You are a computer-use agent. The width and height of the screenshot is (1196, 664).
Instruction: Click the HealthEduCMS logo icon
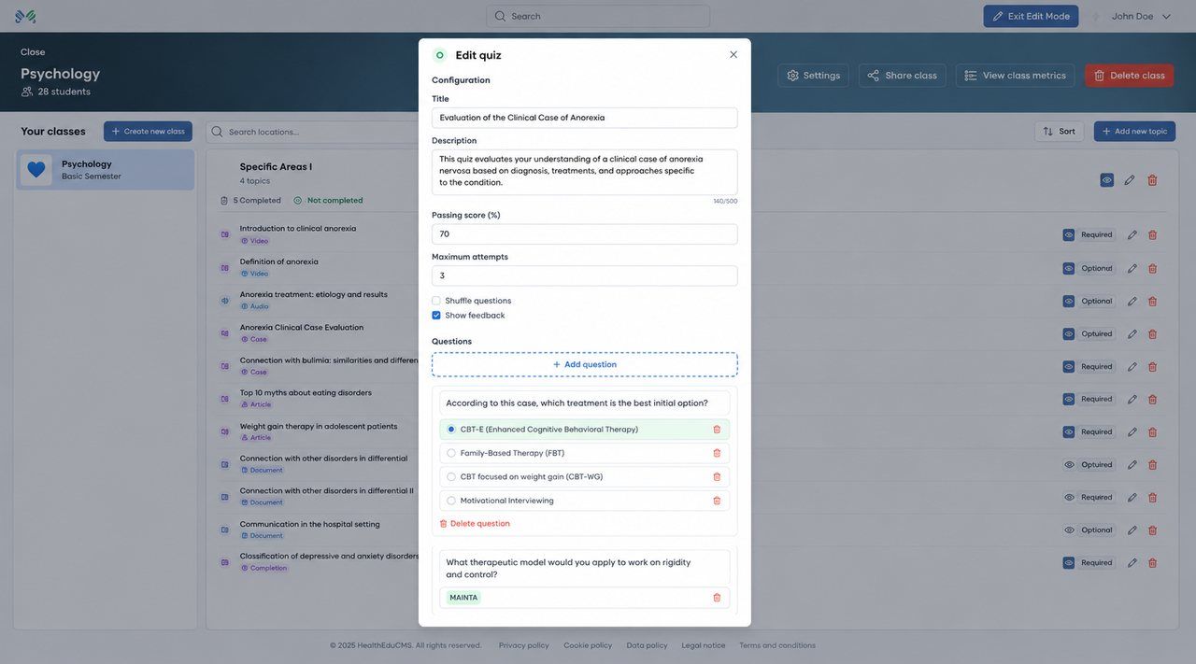(x=25, y=16)
